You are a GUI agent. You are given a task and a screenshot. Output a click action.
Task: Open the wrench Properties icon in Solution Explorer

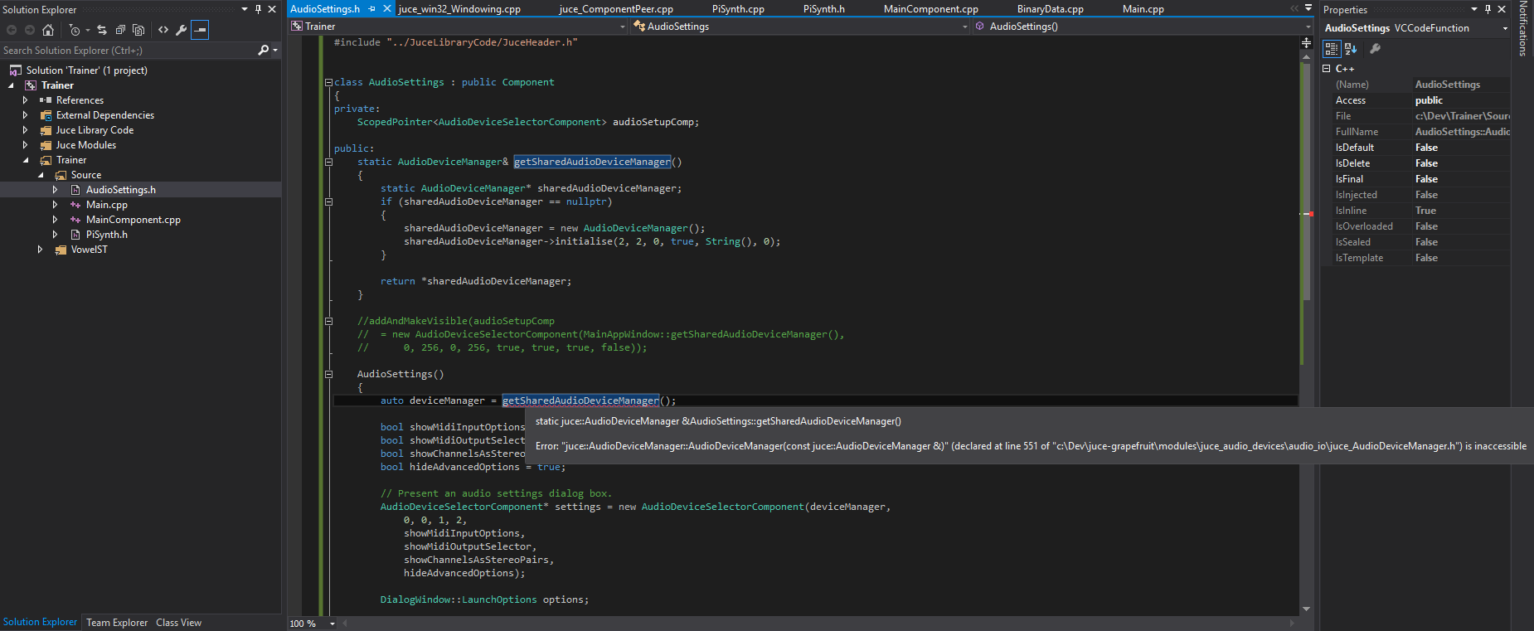point(181,30)
